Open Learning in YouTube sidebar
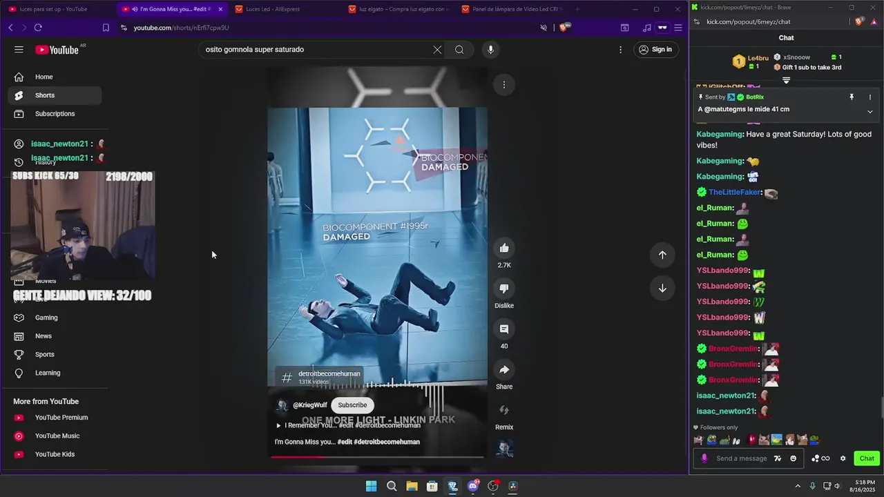Screen dimensions: 884x497 point(54,373)
